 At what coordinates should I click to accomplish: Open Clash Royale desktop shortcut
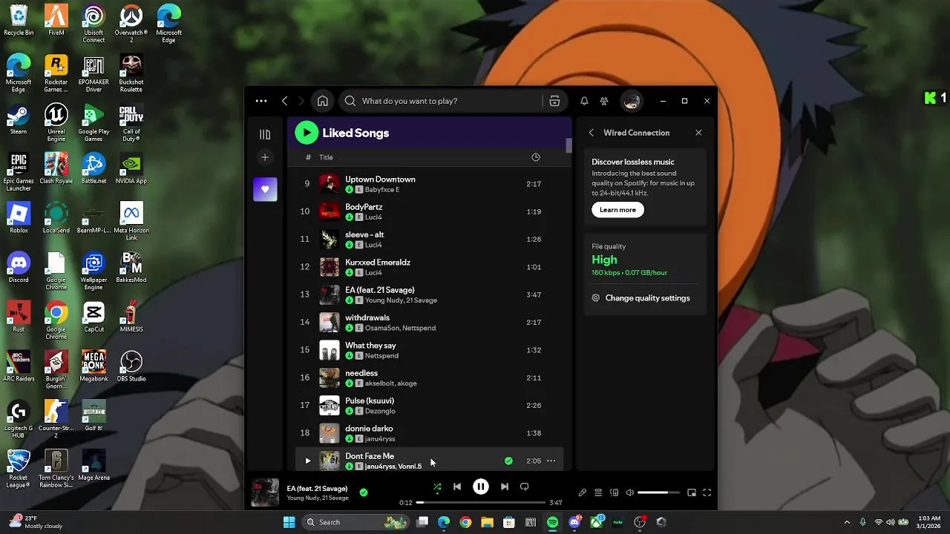[x=56, y=169]
